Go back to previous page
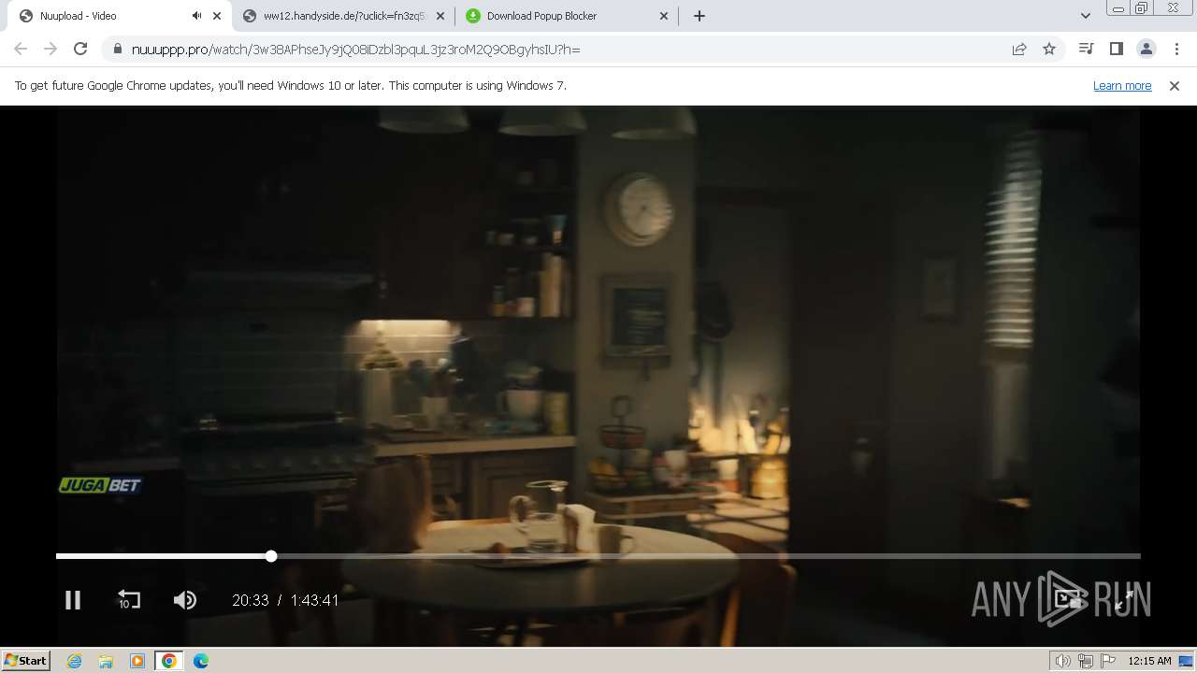The height and width of the screenshot is (673, 1197). (21, 49)
